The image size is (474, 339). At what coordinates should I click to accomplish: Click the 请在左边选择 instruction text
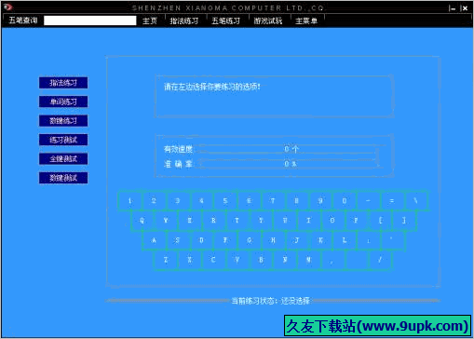point(212,87)
